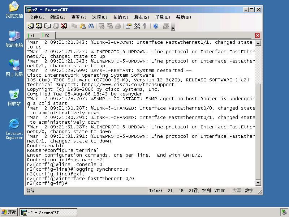289x217 pixels.
Task: Open the 编辑(E) menu
Action: (58, 17)
